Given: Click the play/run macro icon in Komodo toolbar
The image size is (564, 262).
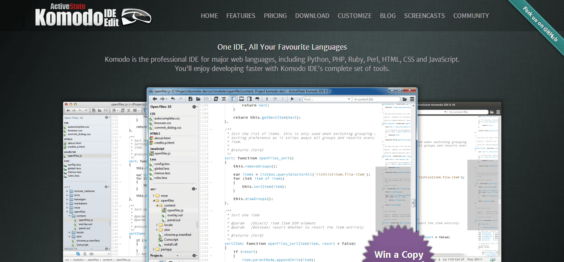Looking at the screenshot, I should pyautogui.click(x=293, y=99).
